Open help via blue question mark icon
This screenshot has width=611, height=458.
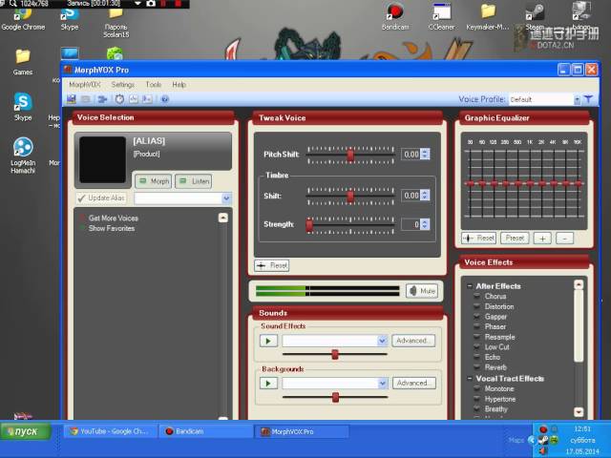(x=165, y=99)
